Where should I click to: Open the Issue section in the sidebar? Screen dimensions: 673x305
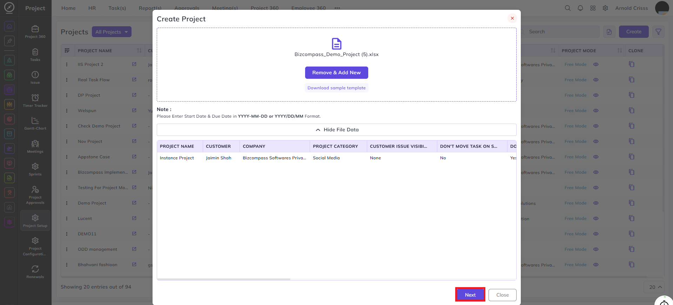point(35,77)
